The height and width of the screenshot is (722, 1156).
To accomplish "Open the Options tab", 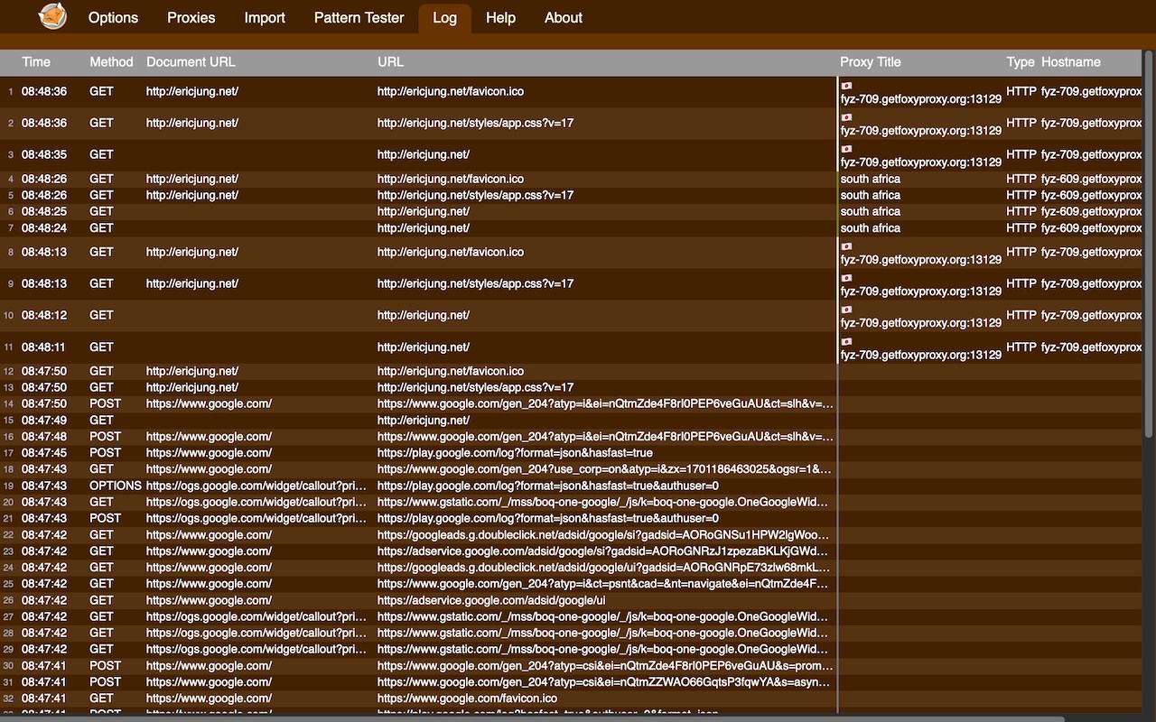I will point(113,17).
